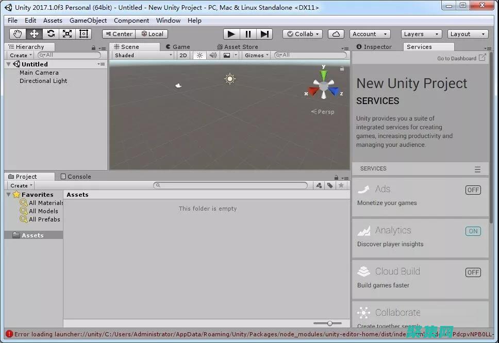Open the GameObject menu
Image resolution: width=499 pixels, height=343 pixels.
[88, 20]
